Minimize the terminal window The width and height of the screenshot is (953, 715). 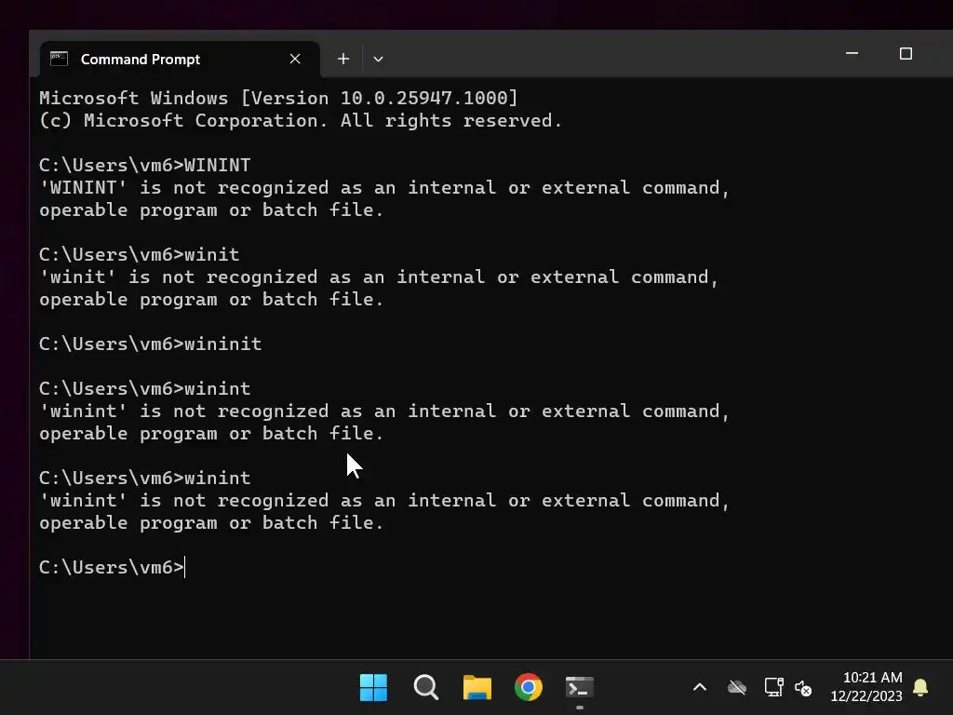852,53
